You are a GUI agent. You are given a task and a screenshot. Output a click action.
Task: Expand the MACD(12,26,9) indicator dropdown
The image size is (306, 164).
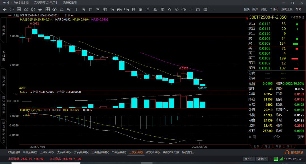click(41, 110)
